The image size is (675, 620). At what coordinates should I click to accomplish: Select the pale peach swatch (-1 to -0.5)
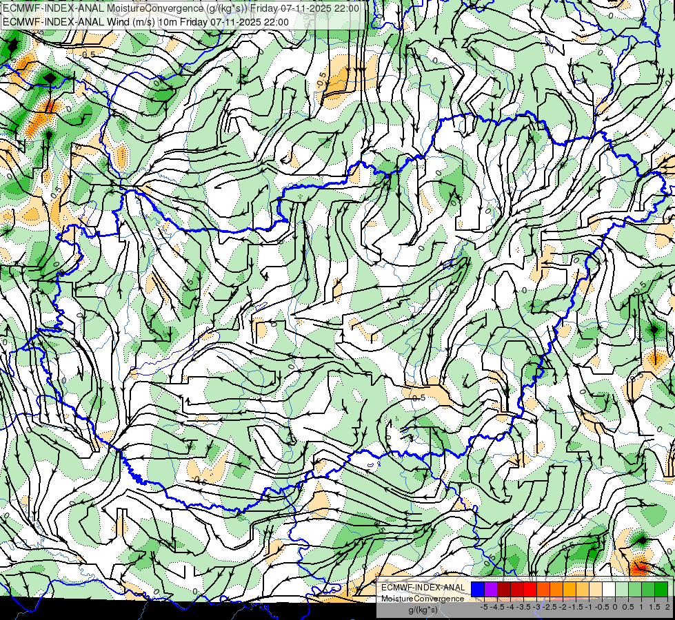596,590
